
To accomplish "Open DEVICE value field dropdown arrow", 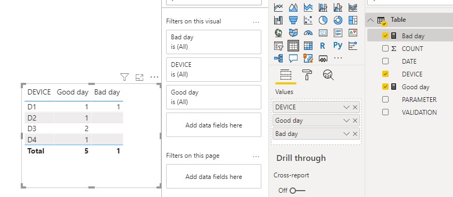I will point(347,107).
